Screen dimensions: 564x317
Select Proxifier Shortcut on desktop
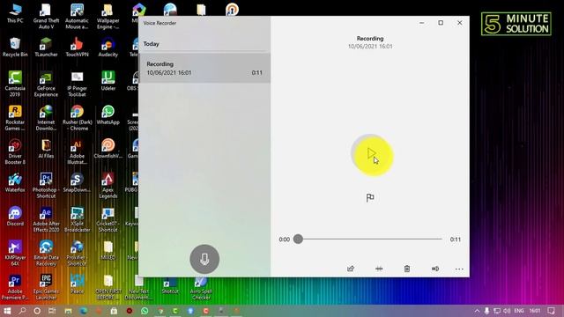77,253
